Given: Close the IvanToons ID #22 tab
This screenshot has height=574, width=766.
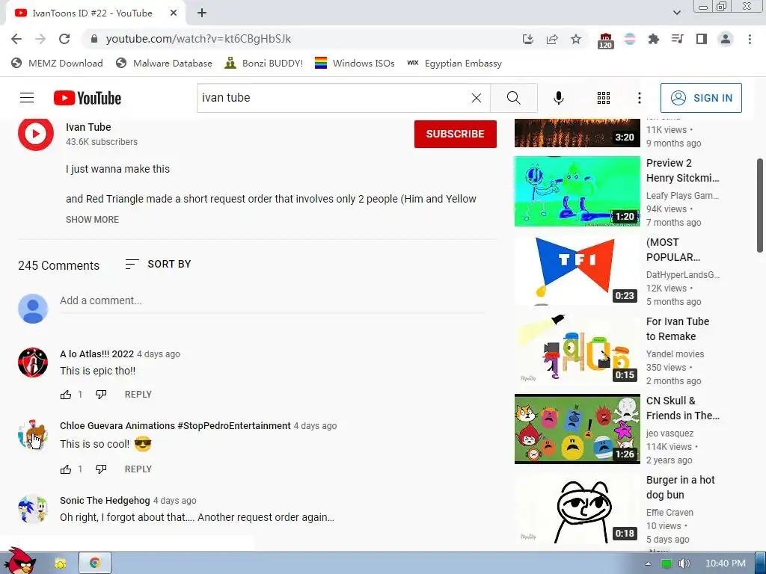Looking at the screenshot, I should pyautogui.click(x=174, y=13).
